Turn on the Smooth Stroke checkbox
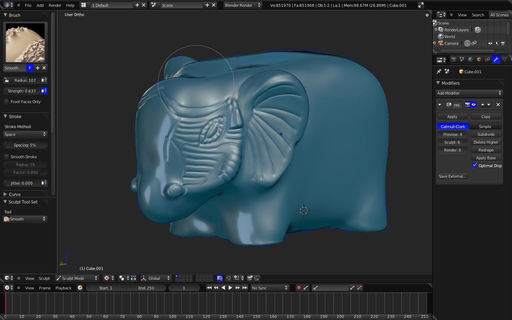Image resolution: width=512 pixels, height=320 pixels. tap(6, 157)
